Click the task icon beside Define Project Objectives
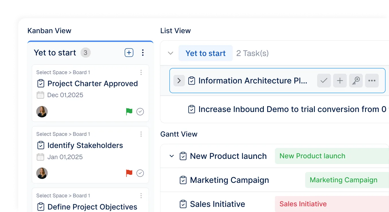The image size is (389, 212). 41,207
